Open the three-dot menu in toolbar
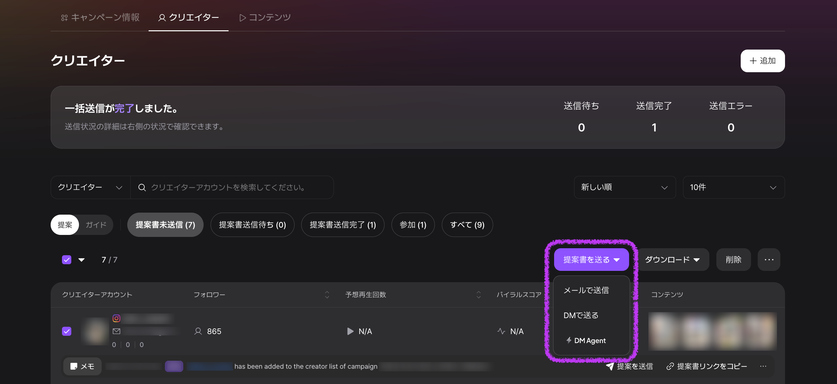 coord(769,260)
